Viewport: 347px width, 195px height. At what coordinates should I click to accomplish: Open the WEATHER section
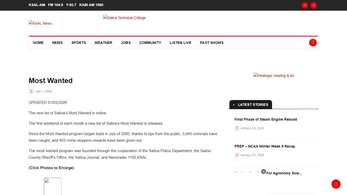point(103,43)
